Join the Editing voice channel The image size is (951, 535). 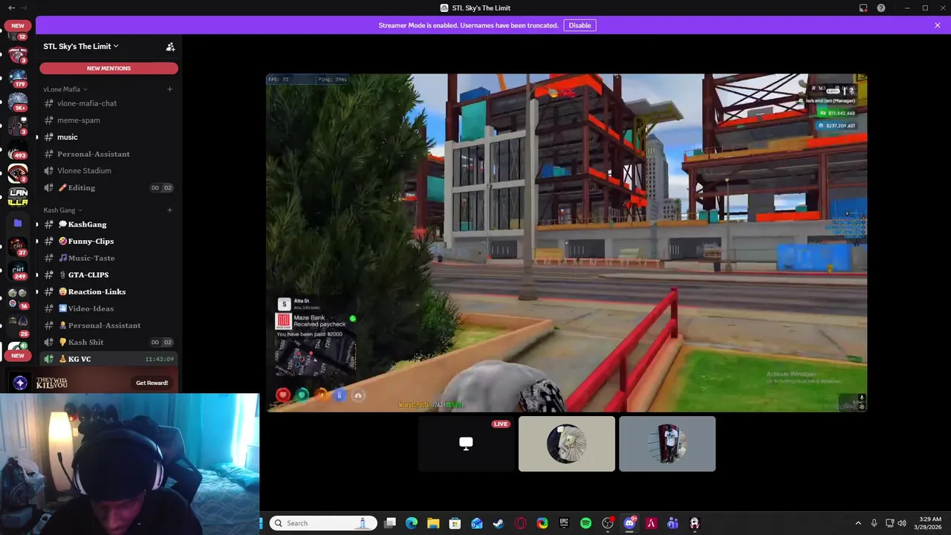(108, 187)
